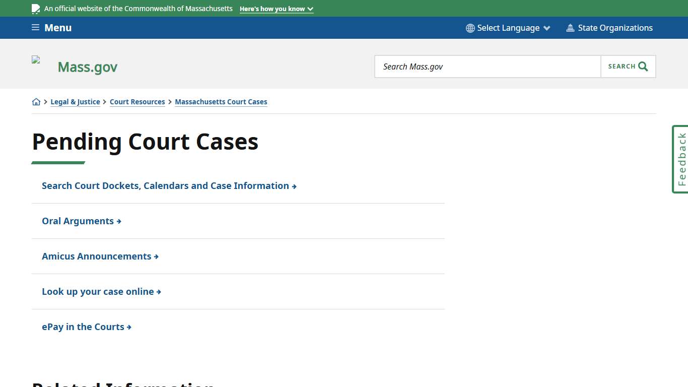Open Look up your case online
This screenshot has height=387, width=688.
click(x=98, y=291)
